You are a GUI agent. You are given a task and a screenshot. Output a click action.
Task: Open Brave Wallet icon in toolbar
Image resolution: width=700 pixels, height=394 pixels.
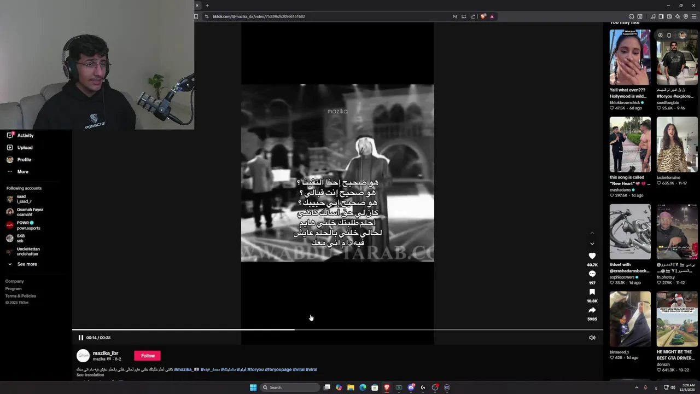point(669,16)
